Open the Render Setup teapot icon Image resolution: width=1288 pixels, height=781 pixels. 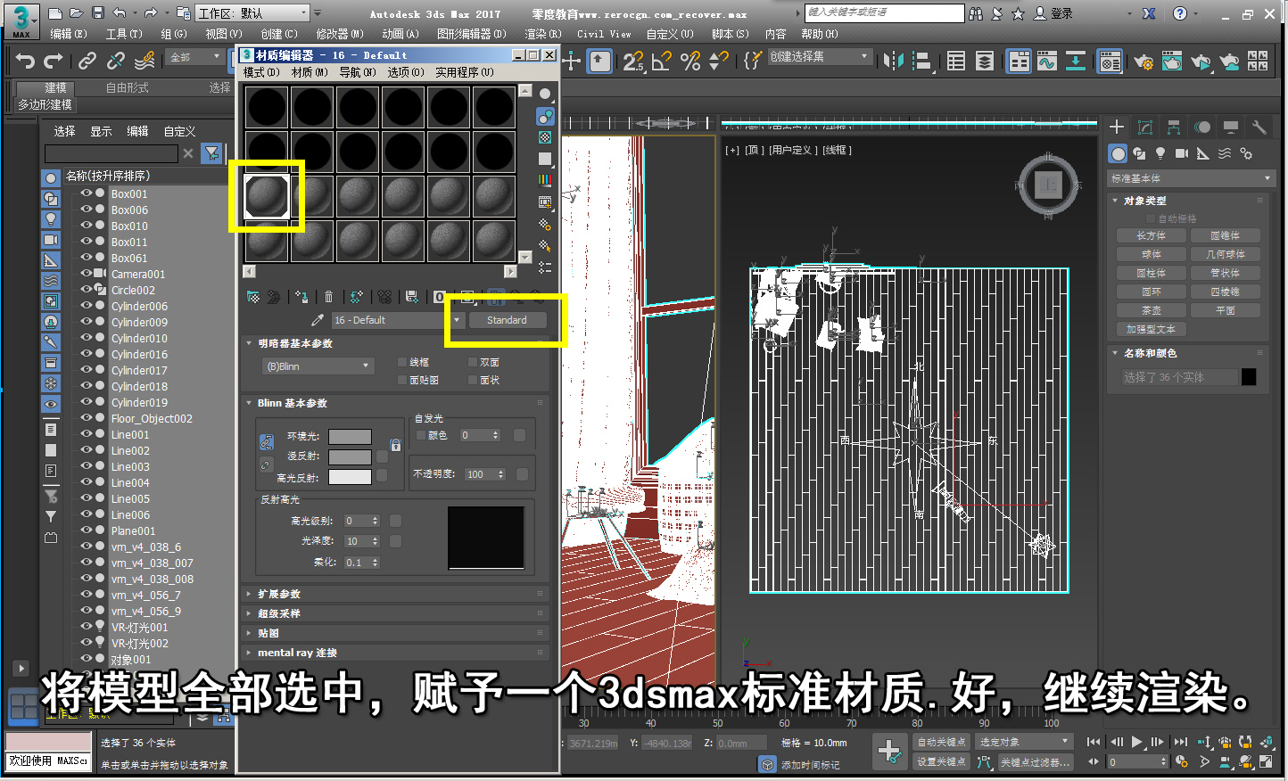[x=1143, y=62]
